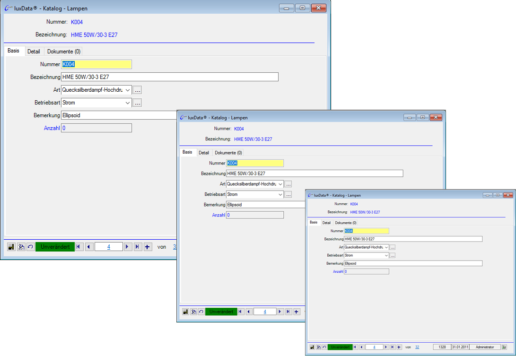Expand the Art dropdown in the largest window
Screen dimensions: 516x356
click(x=127, y=90)
